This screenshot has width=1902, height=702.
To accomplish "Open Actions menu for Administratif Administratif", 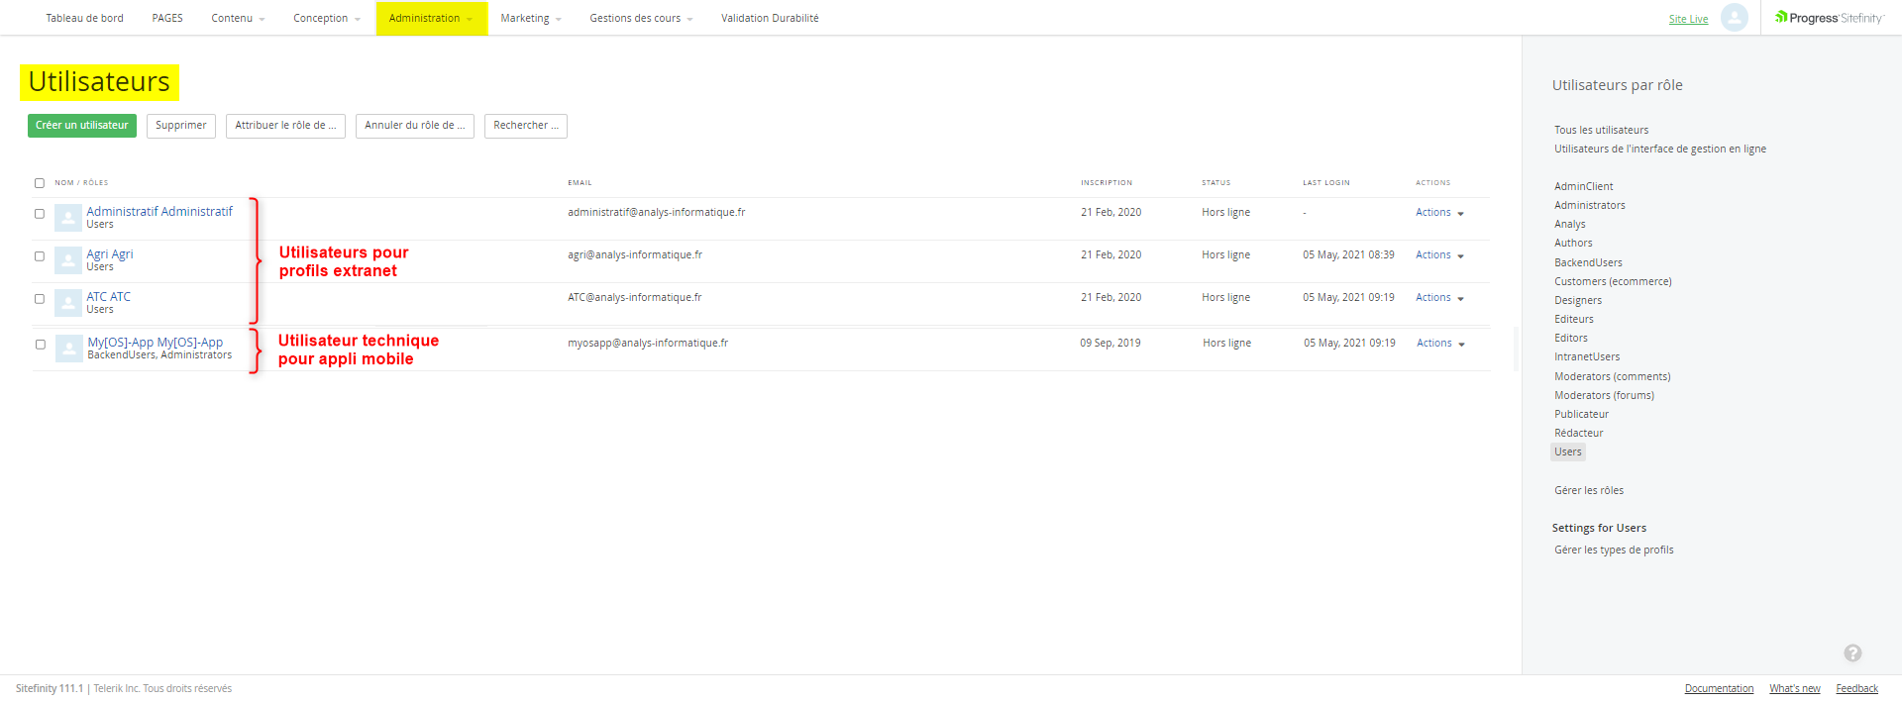I will tap(1439, 213).
